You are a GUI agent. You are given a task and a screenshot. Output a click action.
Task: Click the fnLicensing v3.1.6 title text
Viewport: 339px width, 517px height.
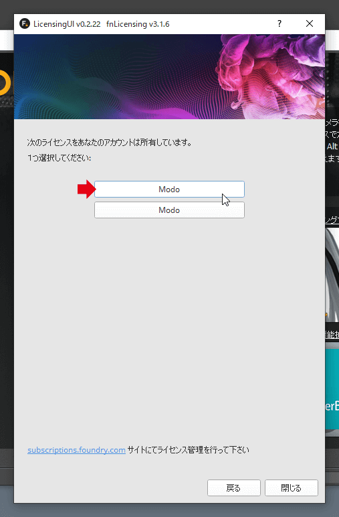pos(138,24)
